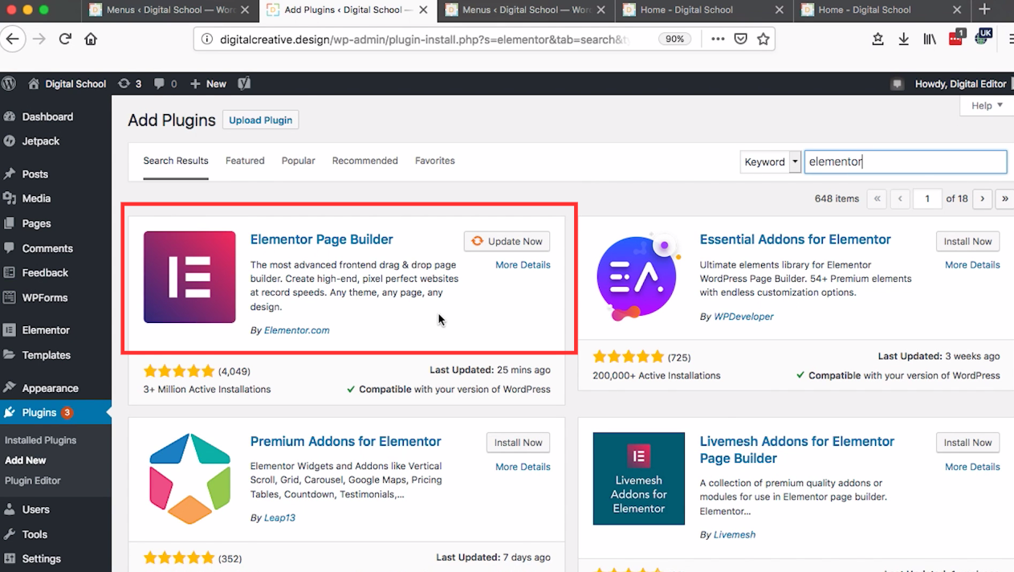The height and width of the screenshot is (572, 1014).
Task: Jump to last results page arrow
Action: coord(1004,198)
